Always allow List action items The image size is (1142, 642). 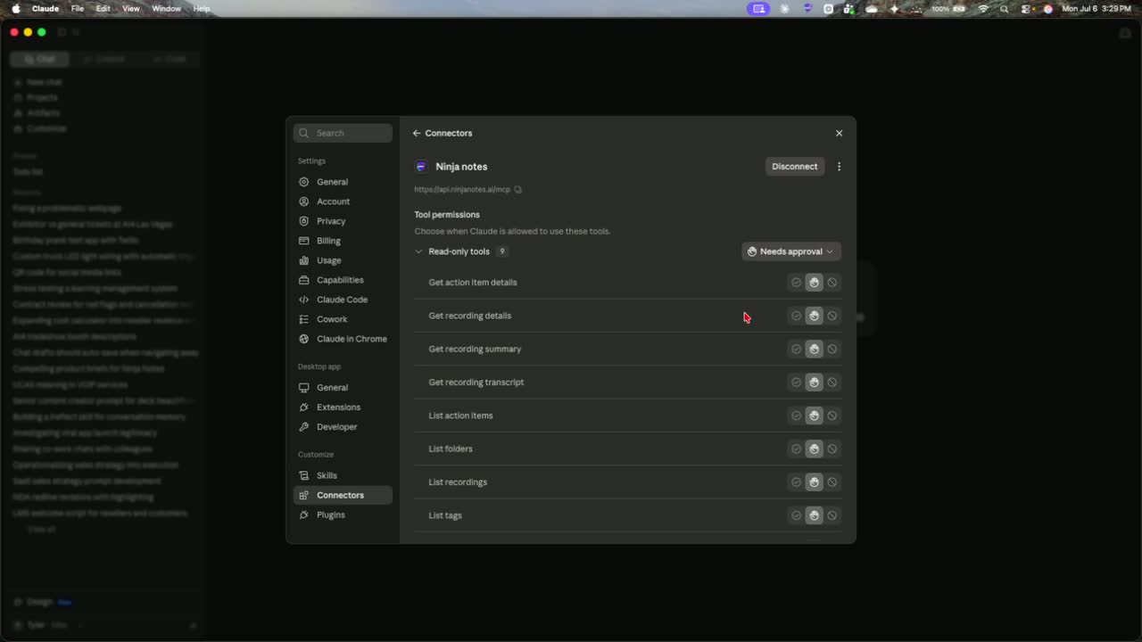point(796,416)
